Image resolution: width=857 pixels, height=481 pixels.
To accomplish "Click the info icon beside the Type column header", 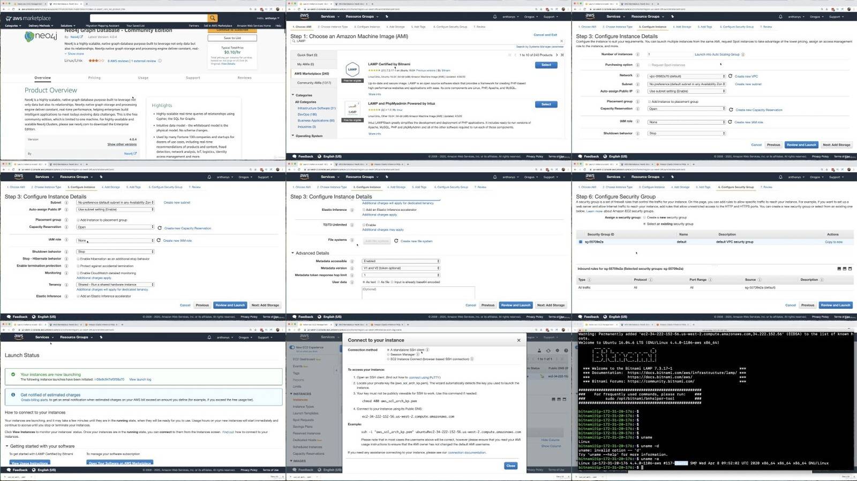I will point(589,280).
